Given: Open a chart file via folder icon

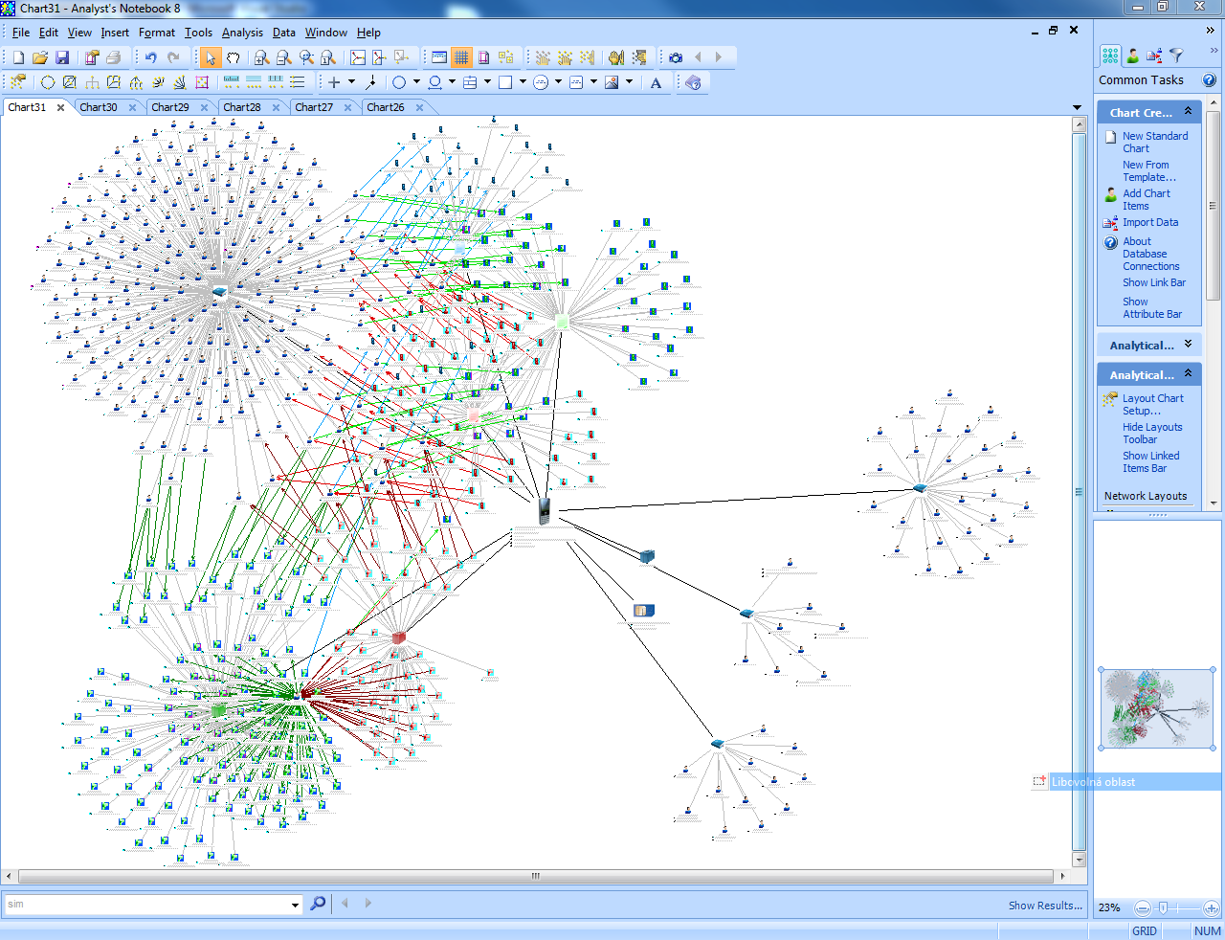Looking at the screenshot, I should coord(40,57).
